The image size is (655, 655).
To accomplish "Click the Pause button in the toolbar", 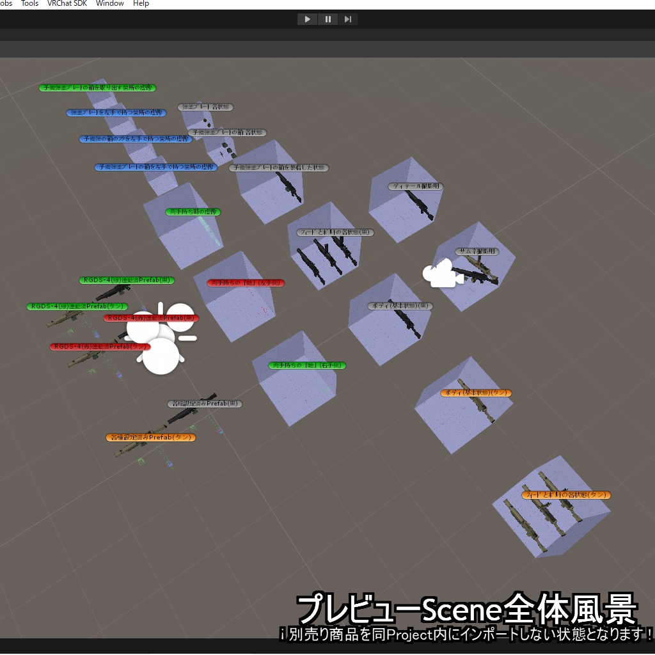I will 328,19.
